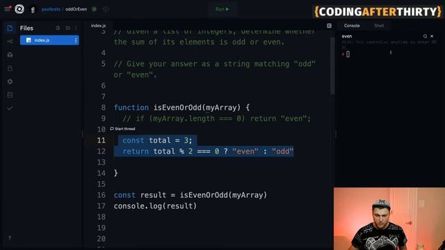This screenshot has width=445, height=250.
Task: Click 'function isEvenOrOdd(myArray) {' line
Action: [x=181, y=108]
